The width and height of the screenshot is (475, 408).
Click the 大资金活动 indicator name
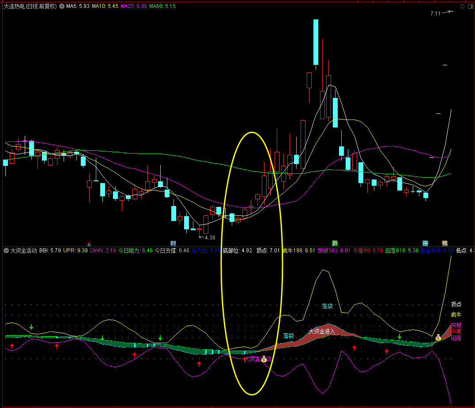24,251
